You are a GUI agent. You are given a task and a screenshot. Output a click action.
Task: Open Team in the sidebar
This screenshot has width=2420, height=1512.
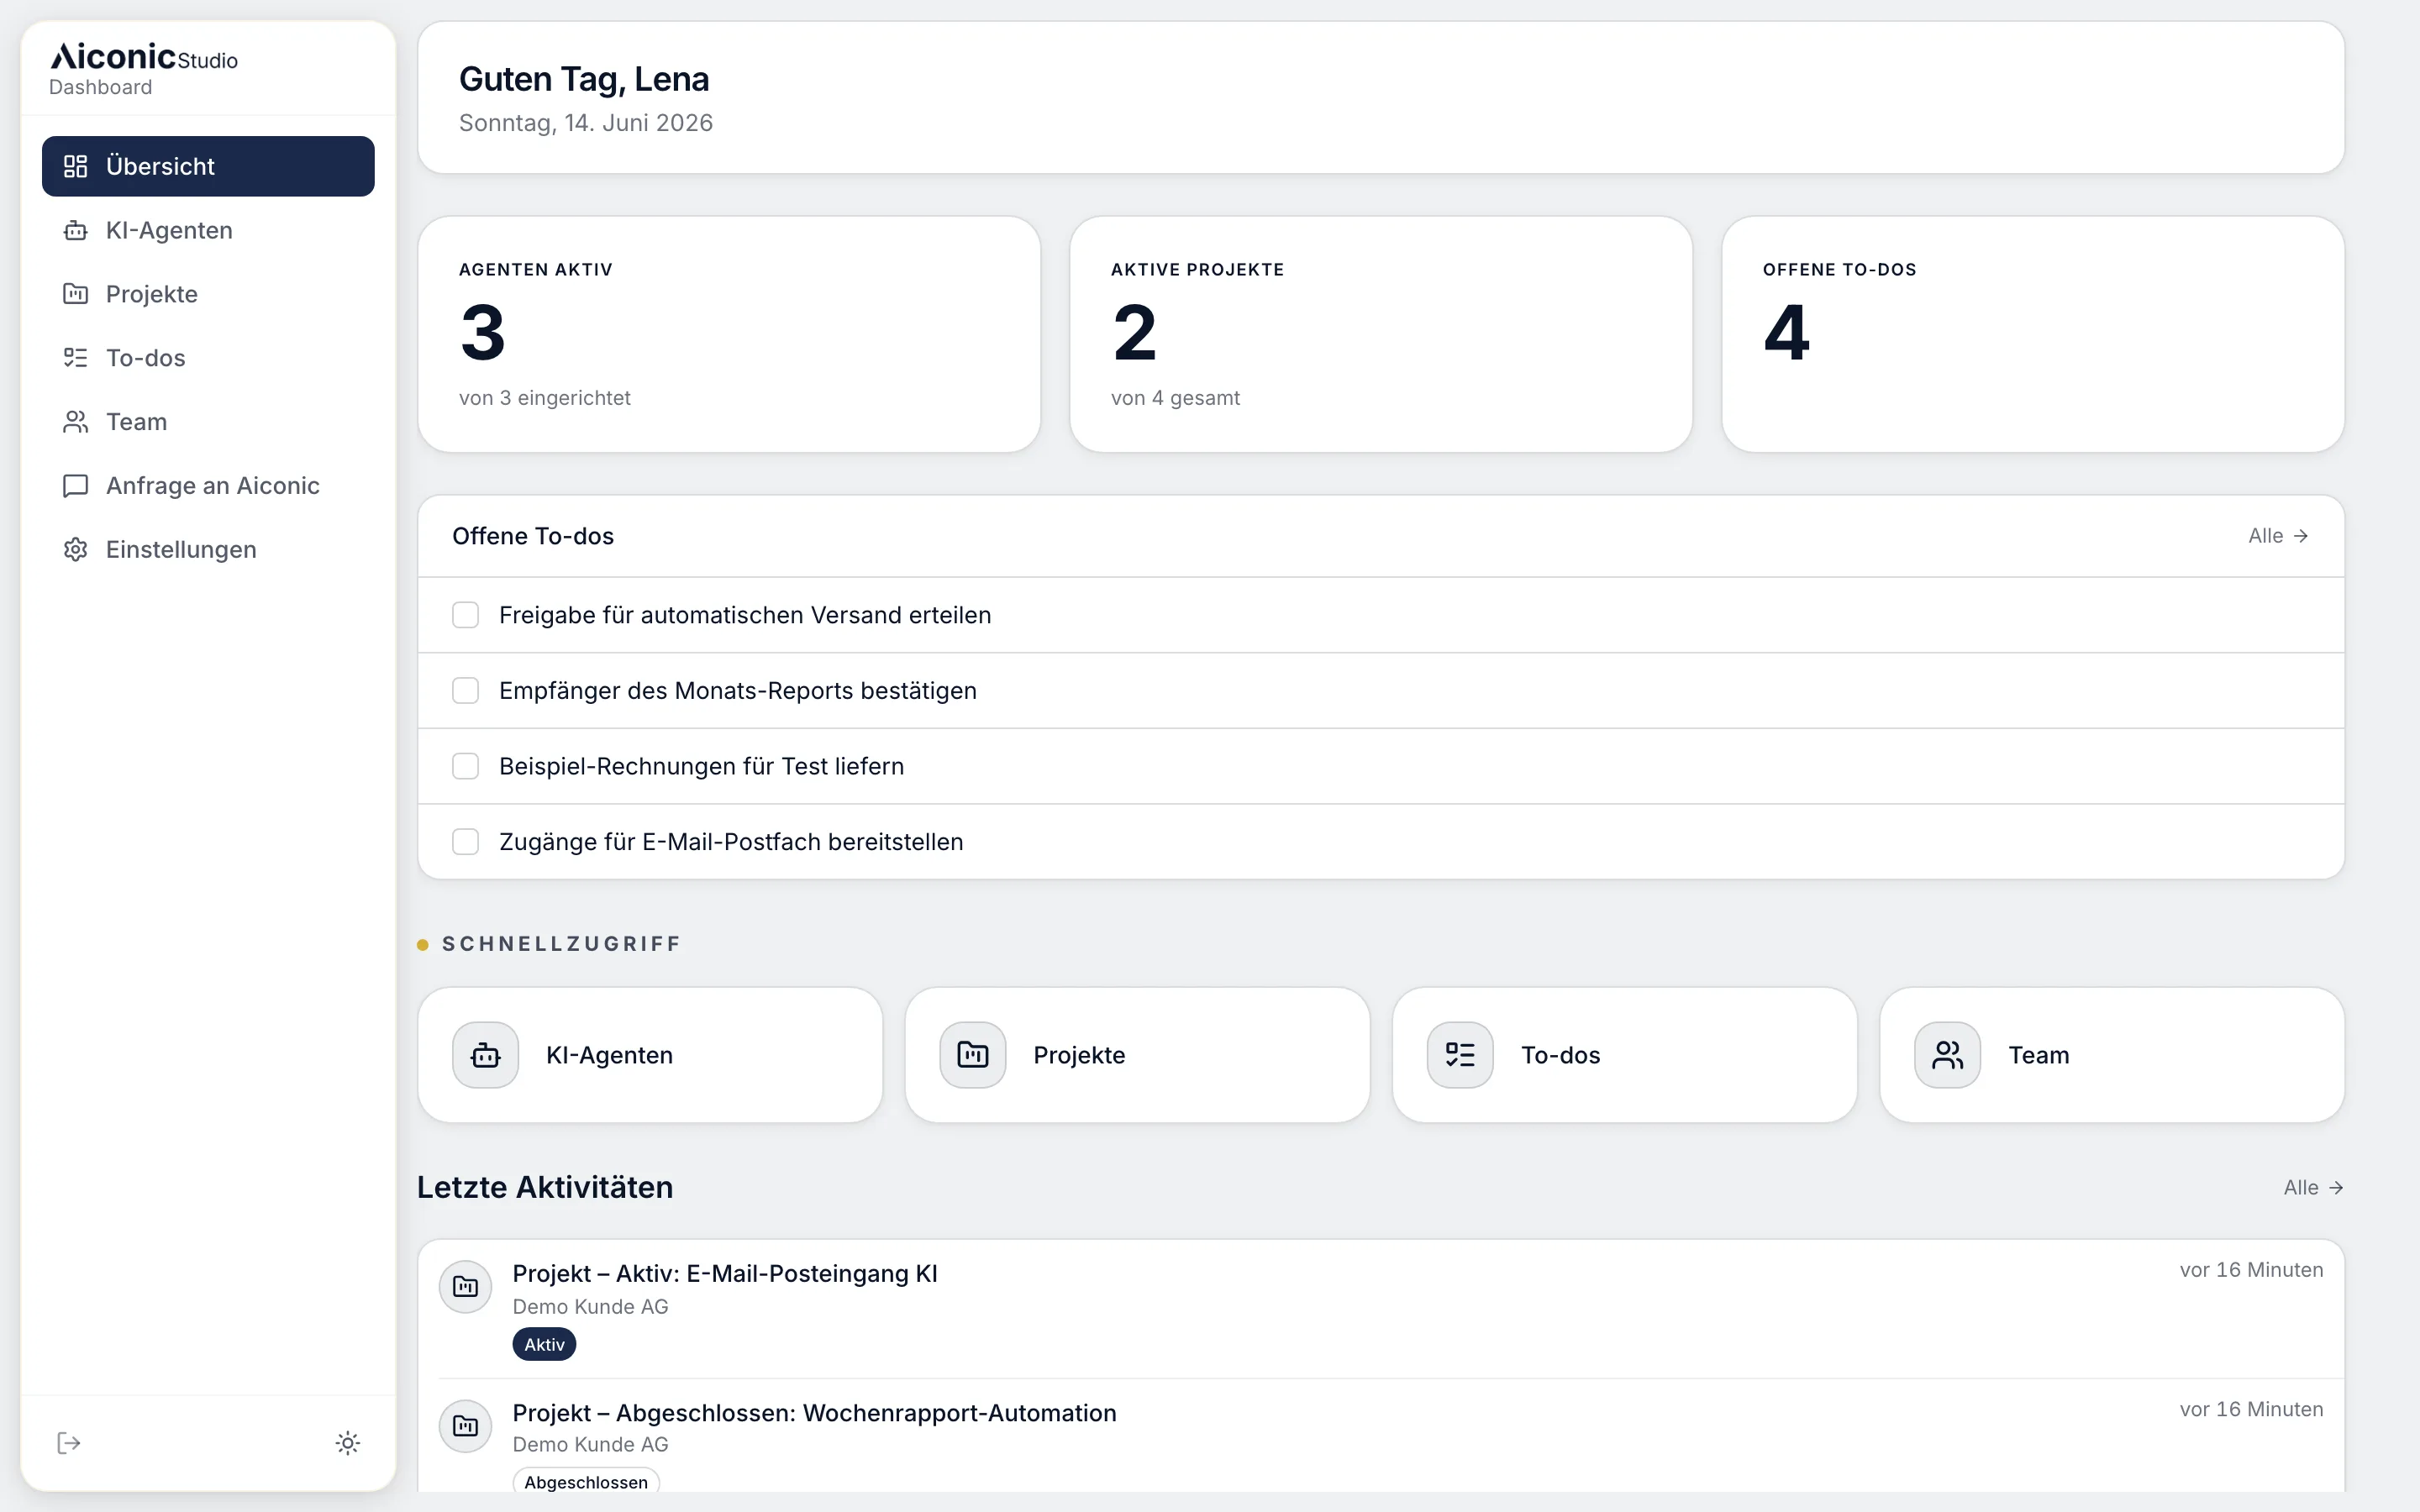[x=208, y=422]
